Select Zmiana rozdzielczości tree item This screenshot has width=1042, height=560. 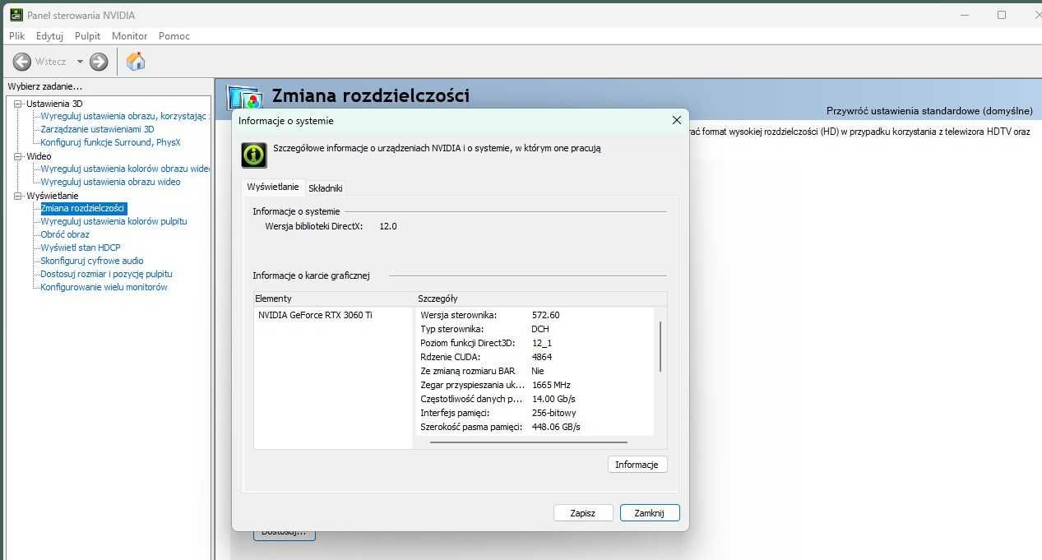(83, 208)
